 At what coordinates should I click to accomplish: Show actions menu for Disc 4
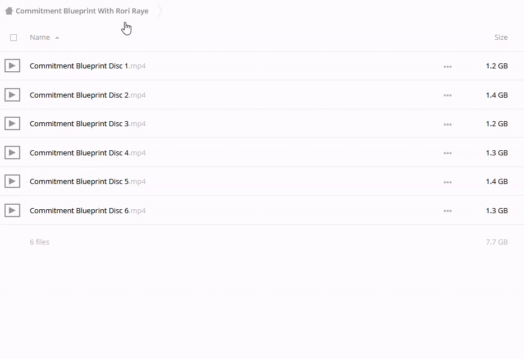click(x=447, y=153)
